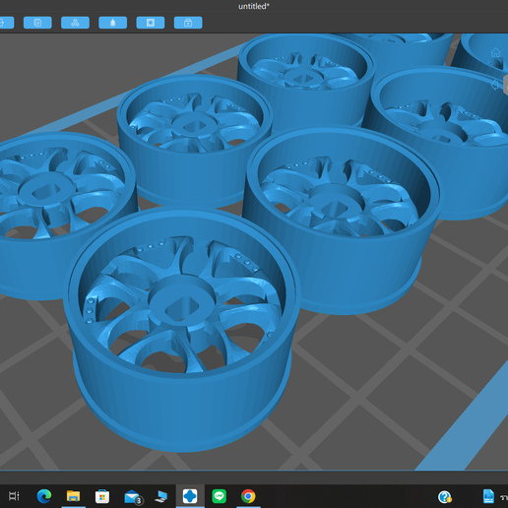Image resolution: width=508 pixels, height=508 pixels.
Task: Select the hollow/punch-hole square toolbar button
Action: (151, 23)
